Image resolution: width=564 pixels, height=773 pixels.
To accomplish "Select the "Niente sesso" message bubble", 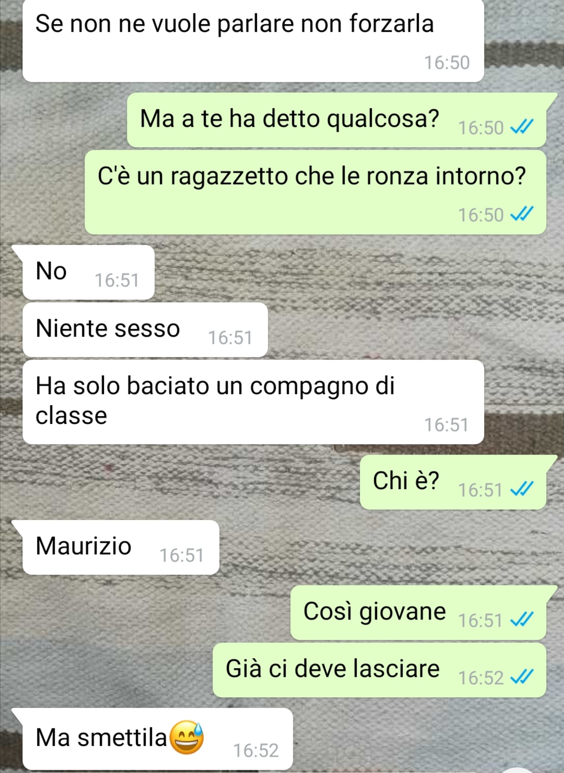I will click(145, 329).
